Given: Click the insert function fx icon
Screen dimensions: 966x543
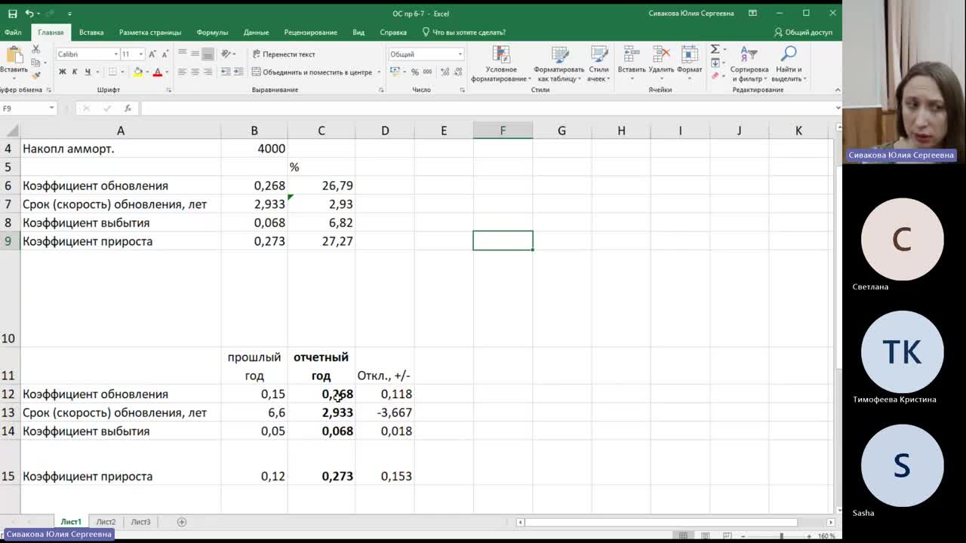Looking at the screenshot, I should click(128, 109).
